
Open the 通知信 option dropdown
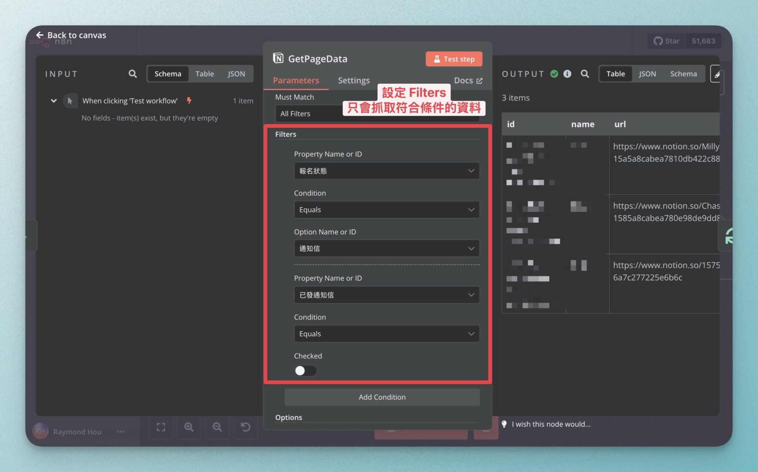[387, 248]
